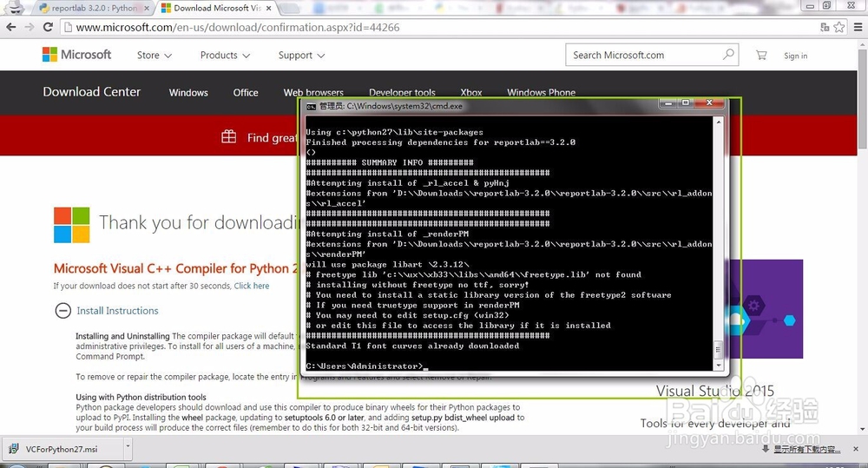This screenshot has width=868, height=468.
Task: Click cmd scrollbar down arrow
Action: pos(719,366)
